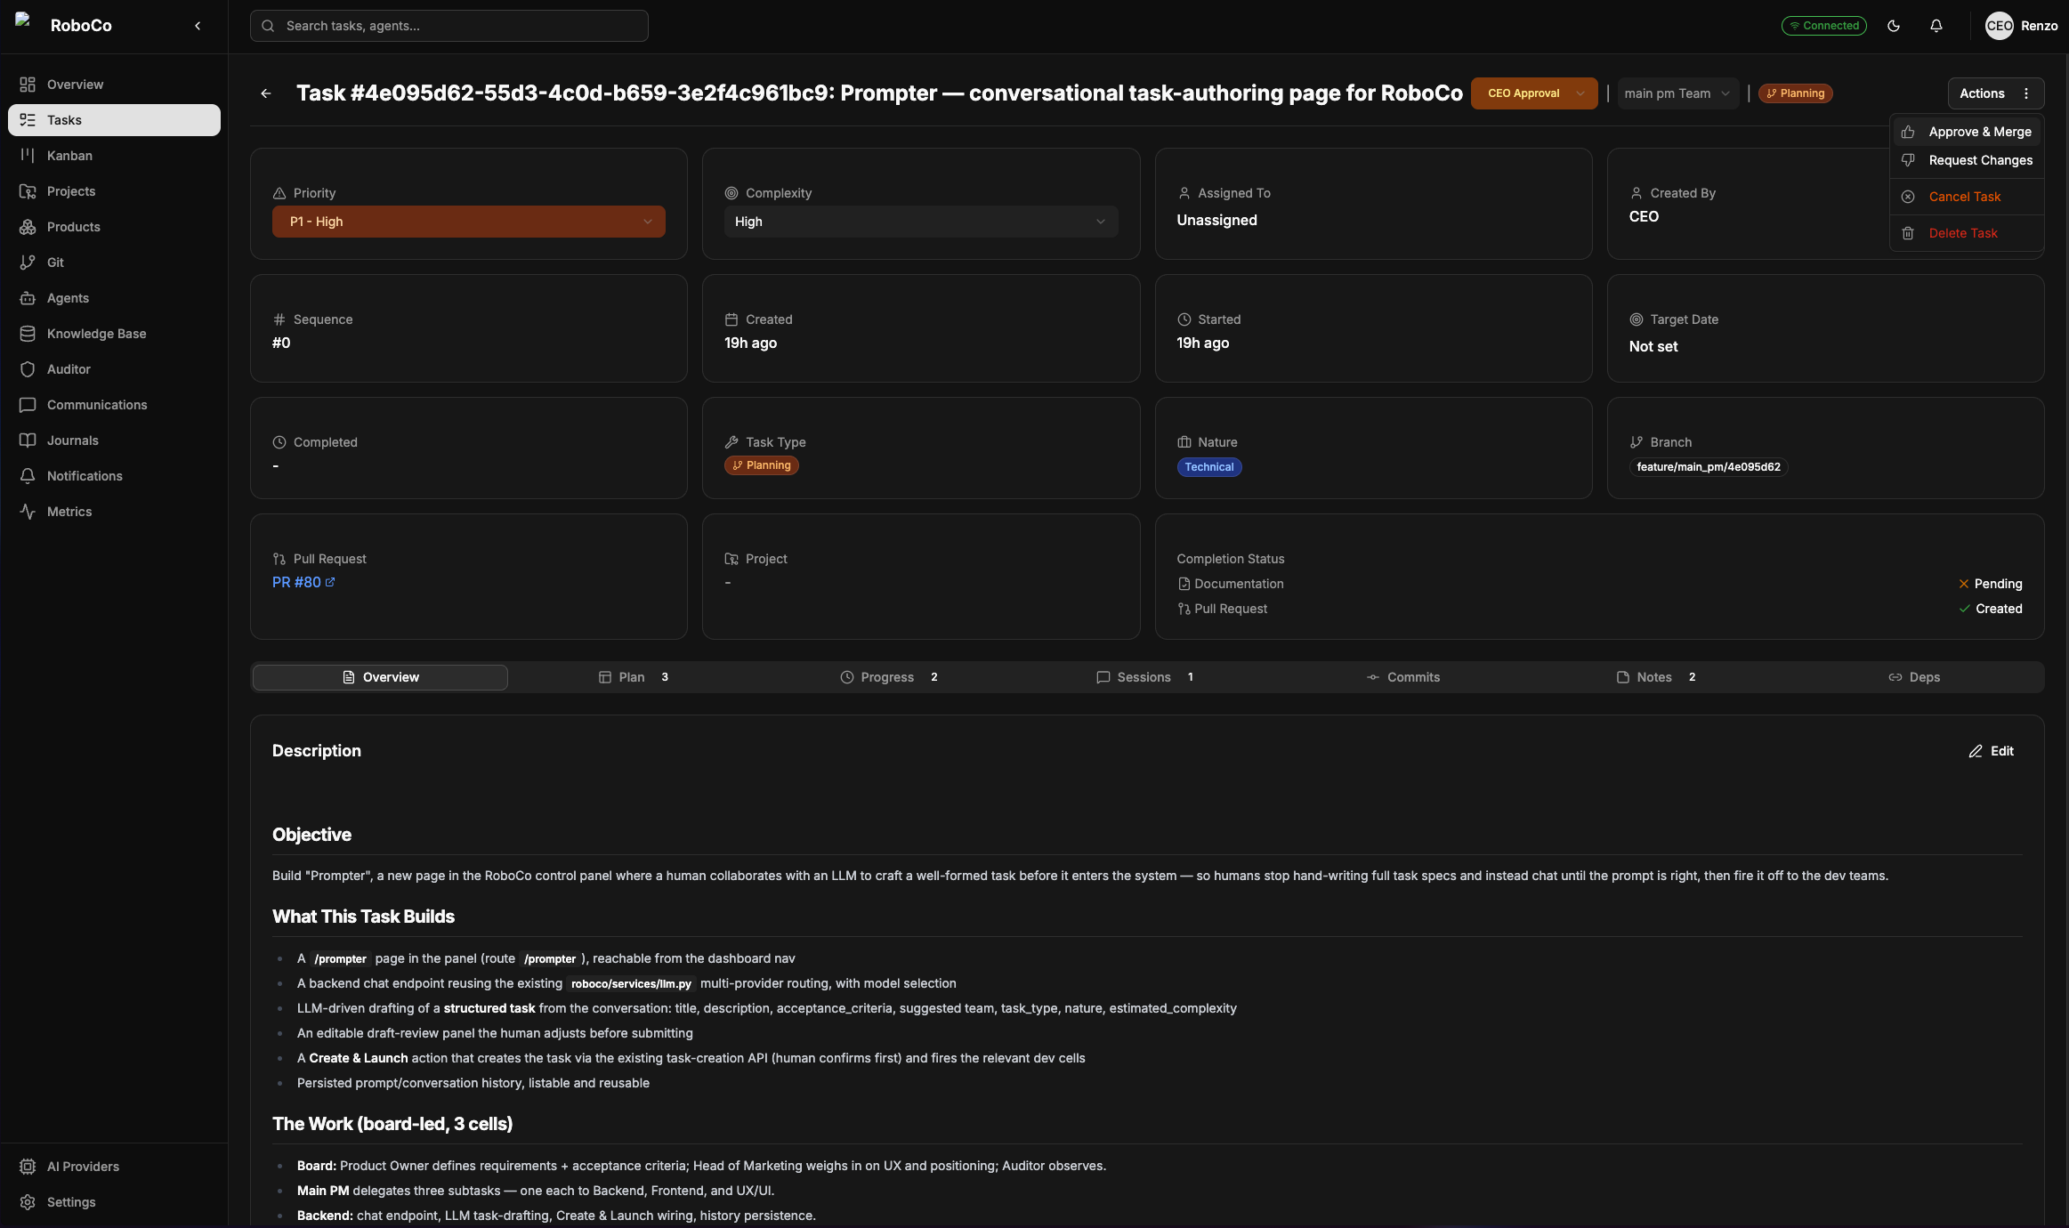Click the Connected status indicator
Image resolution: width=2069 pixels, height=1228 pixels.
(1824, 26)
